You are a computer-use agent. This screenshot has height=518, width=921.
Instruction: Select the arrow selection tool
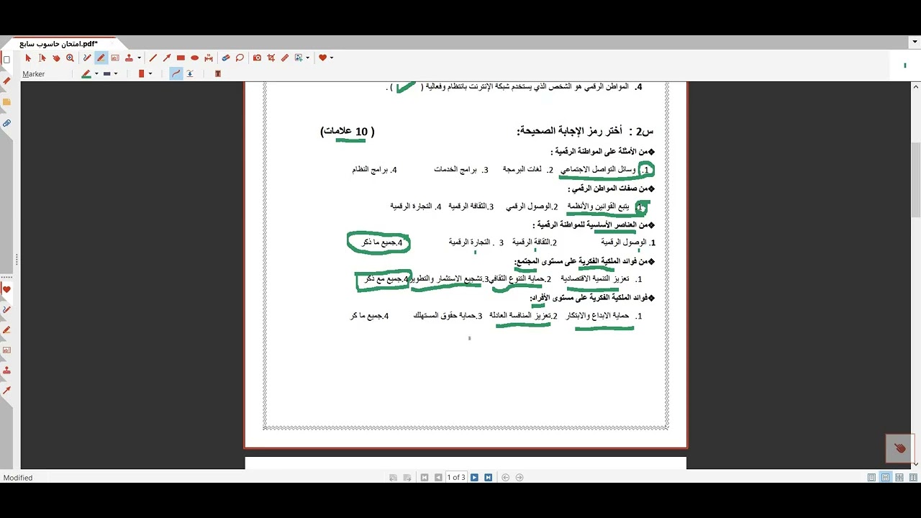(x=28, y=58)
